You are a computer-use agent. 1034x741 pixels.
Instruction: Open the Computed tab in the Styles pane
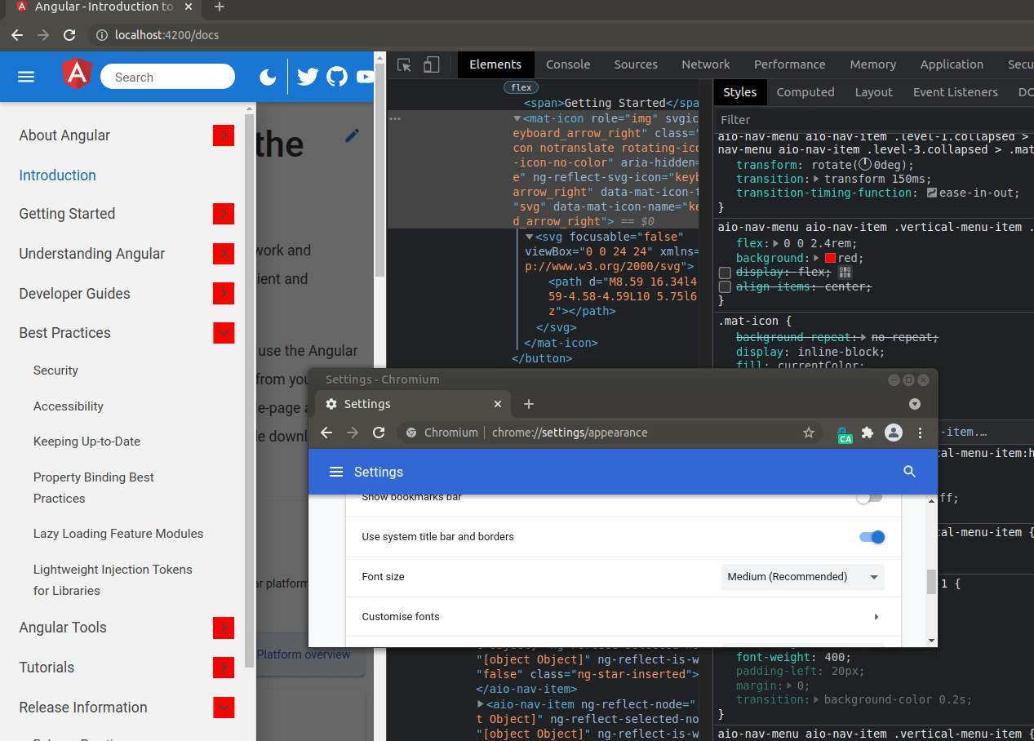tap(805, 92)
